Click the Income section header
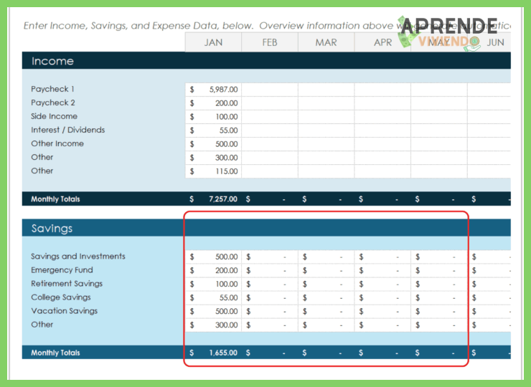Screen dimensions: 531x387 pyautogui.click(x=266, y=61)
